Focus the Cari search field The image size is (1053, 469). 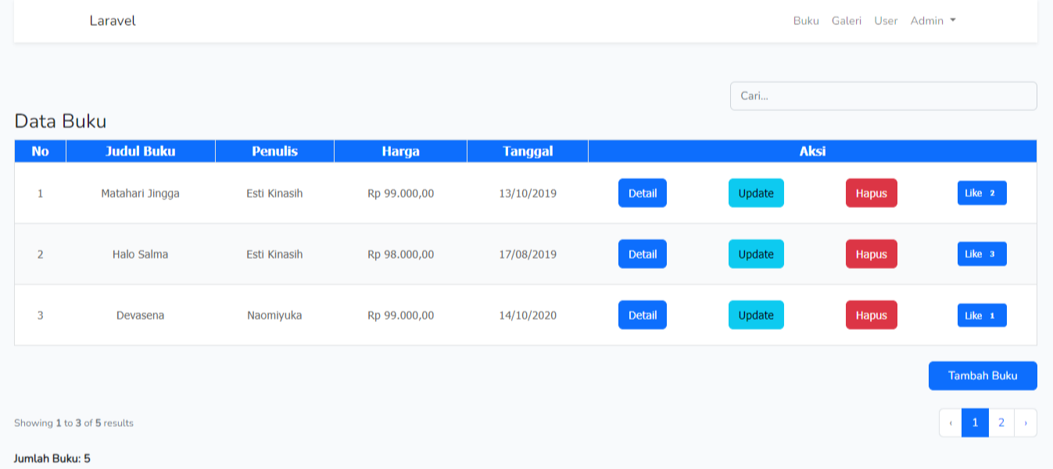point(883,96)
